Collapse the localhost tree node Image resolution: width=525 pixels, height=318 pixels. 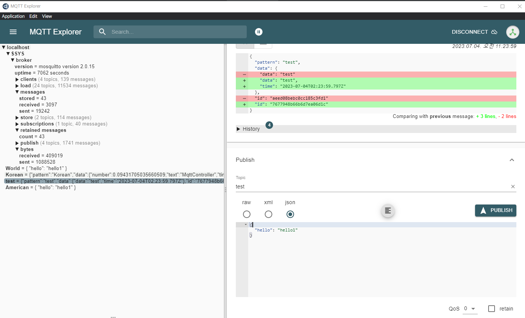(x=4, y=48)
